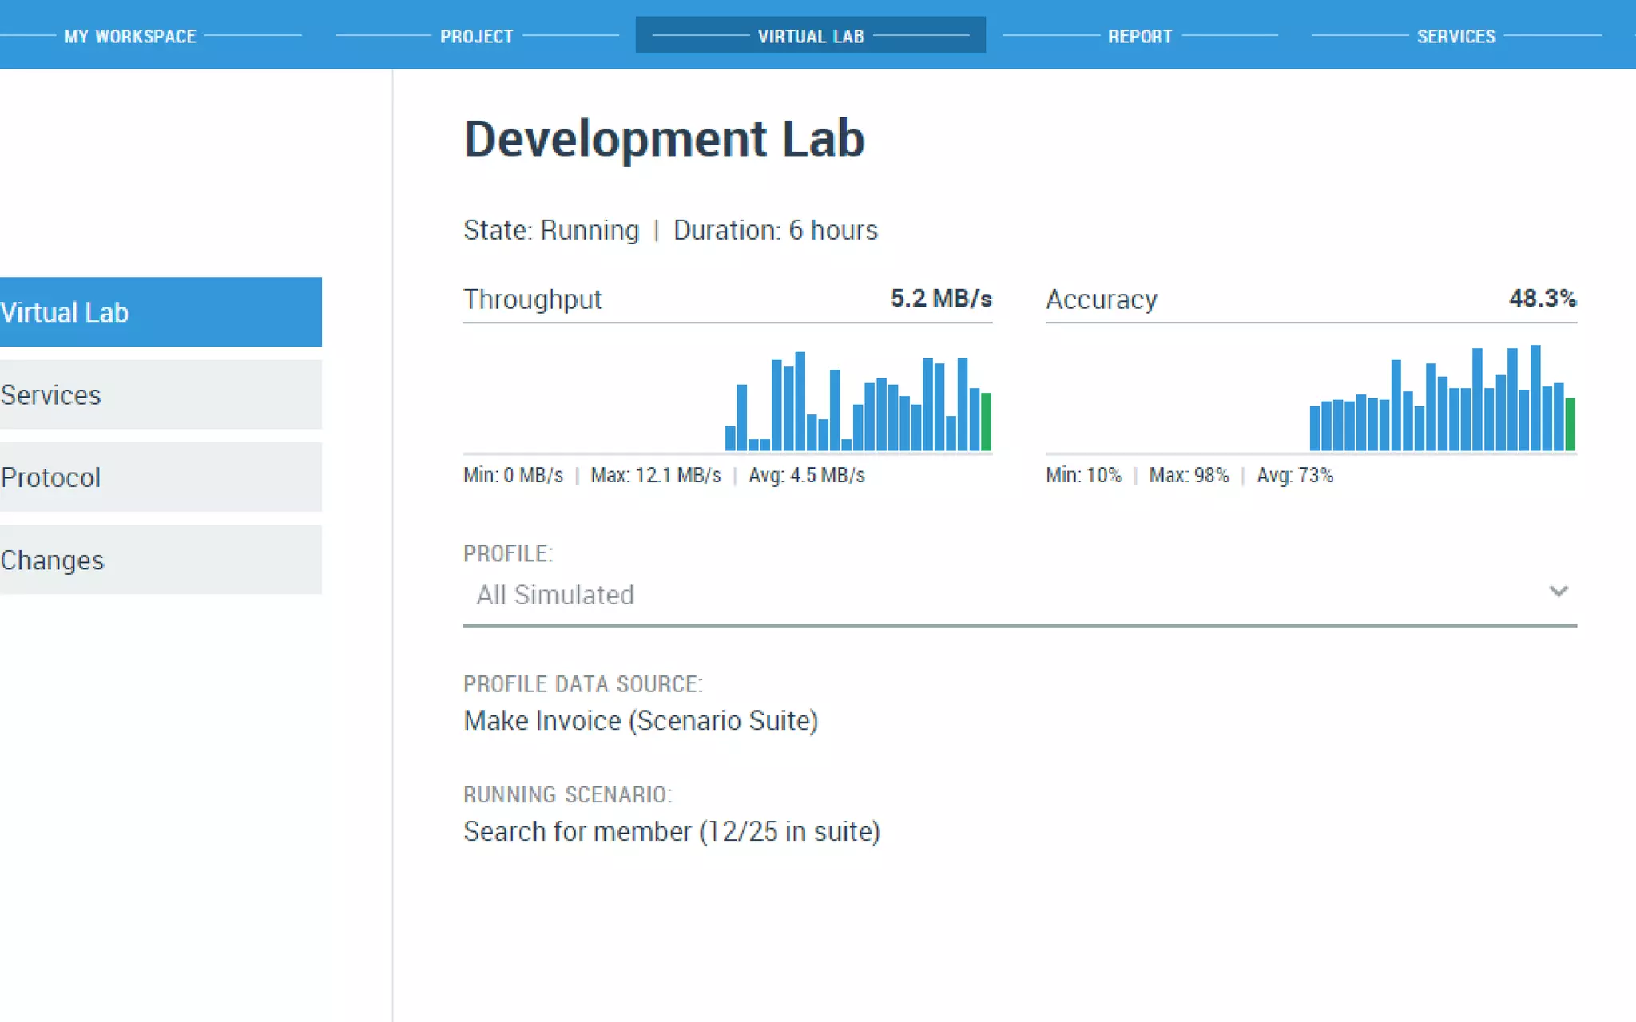Select Virtual Lab in the sidebar

[x=160, y=312]
